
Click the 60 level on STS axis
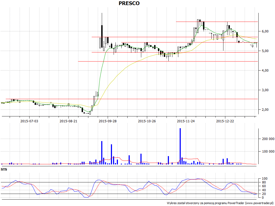[265, 186]
